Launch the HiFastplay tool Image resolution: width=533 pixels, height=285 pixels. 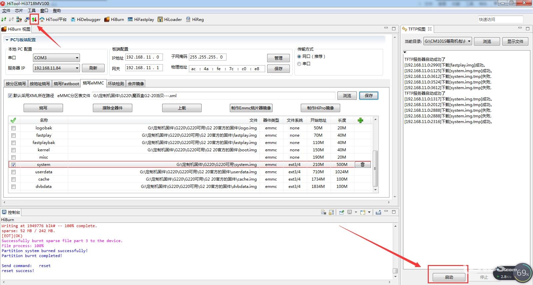[141, 19]
